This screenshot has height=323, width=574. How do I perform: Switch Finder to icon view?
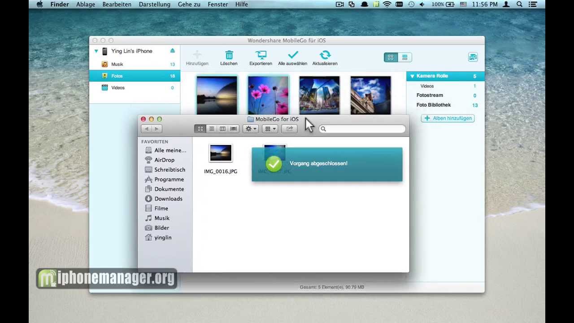coord(200,129)
